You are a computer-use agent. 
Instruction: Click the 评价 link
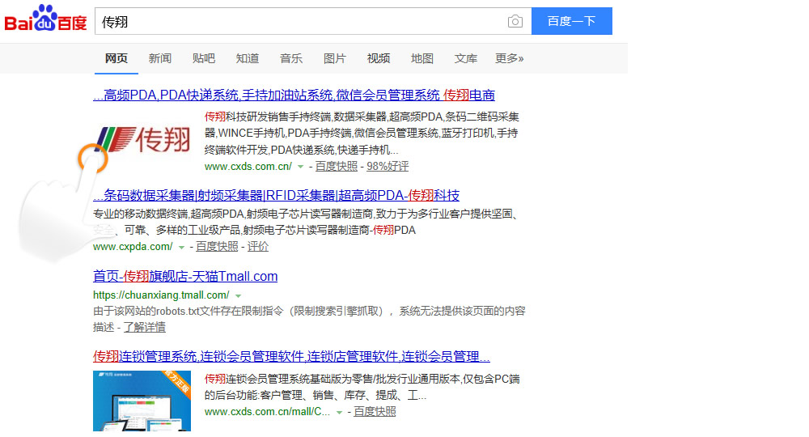258,247
